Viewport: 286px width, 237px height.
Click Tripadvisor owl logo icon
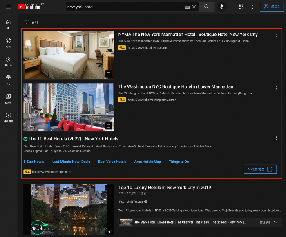pos(25,139)
